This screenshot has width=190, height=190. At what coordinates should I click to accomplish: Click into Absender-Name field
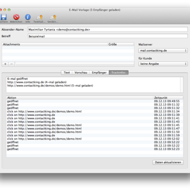108,30
